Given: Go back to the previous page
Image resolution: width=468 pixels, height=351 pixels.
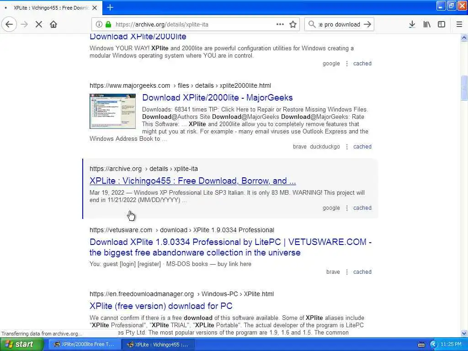Looking at the screenshot, I should 9,25.
